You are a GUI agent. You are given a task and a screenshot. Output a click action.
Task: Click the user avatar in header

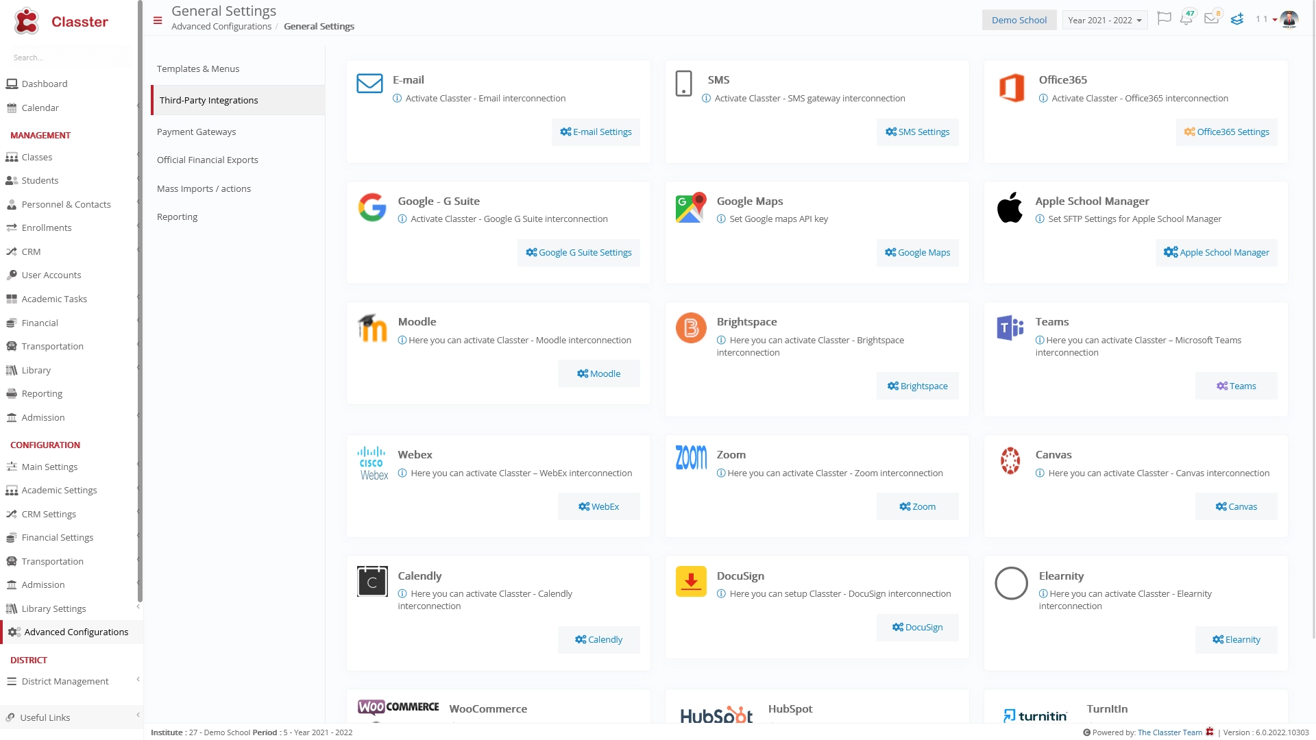1289,19
